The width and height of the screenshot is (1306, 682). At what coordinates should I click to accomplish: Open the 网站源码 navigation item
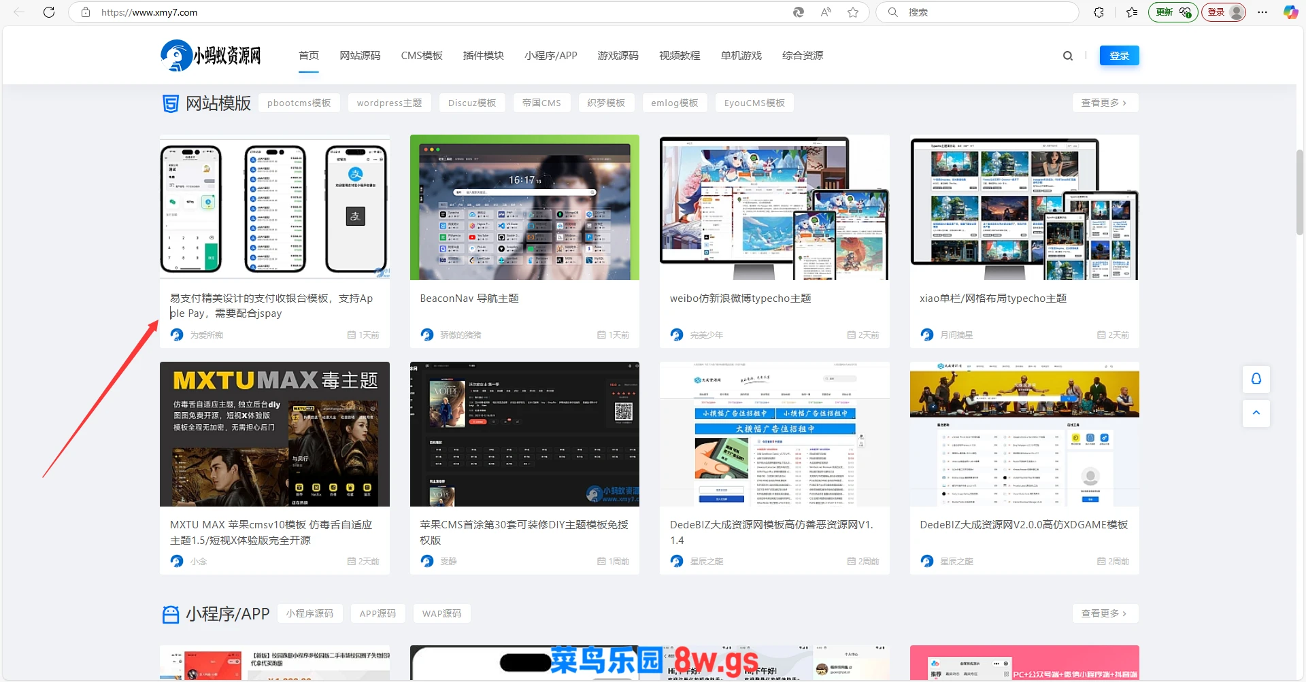click(360, 56)
